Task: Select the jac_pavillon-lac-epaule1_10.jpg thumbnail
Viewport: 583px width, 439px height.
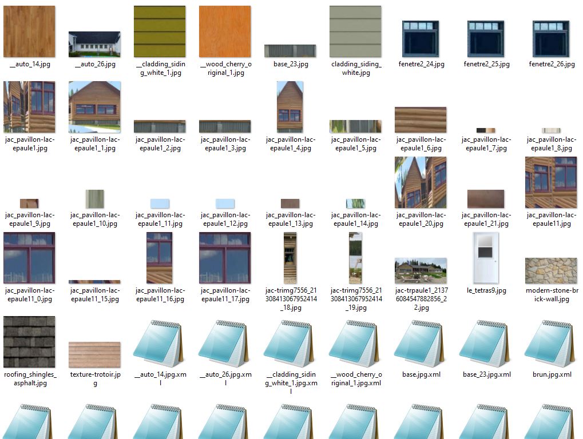Action: click(94, 199)
